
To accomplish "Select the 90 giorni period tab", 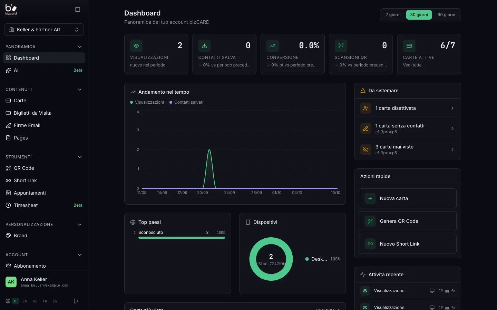I will [446, 15].
